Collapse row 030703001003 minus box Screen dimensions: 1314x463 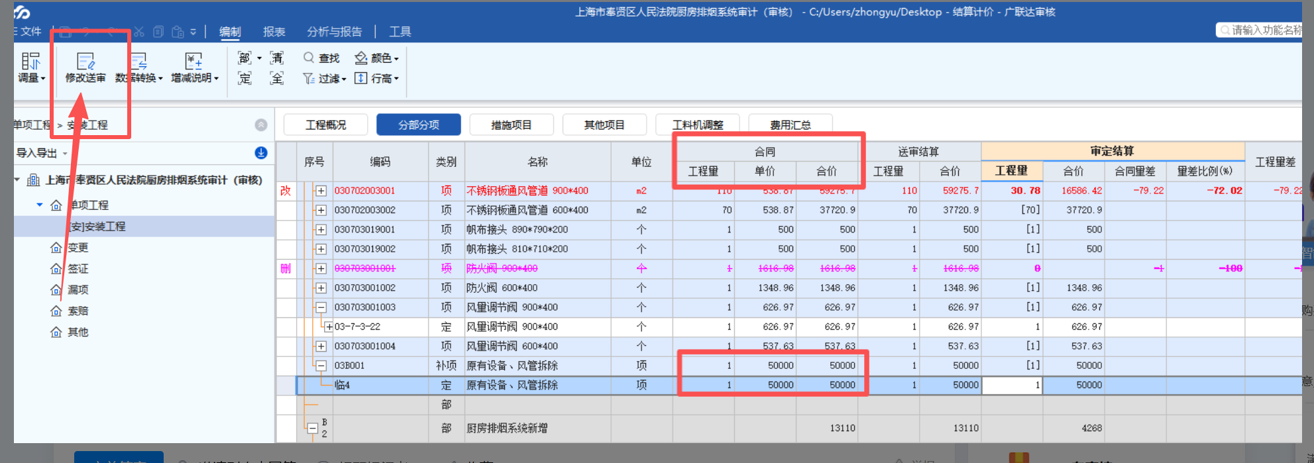point(321,307)
